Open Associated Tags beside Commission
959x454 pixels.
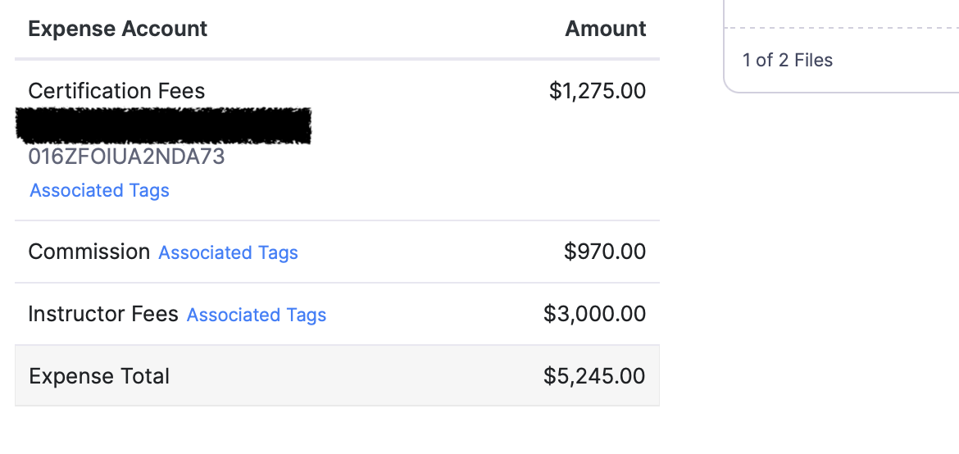pyautogui.click(x=228, y=253)
